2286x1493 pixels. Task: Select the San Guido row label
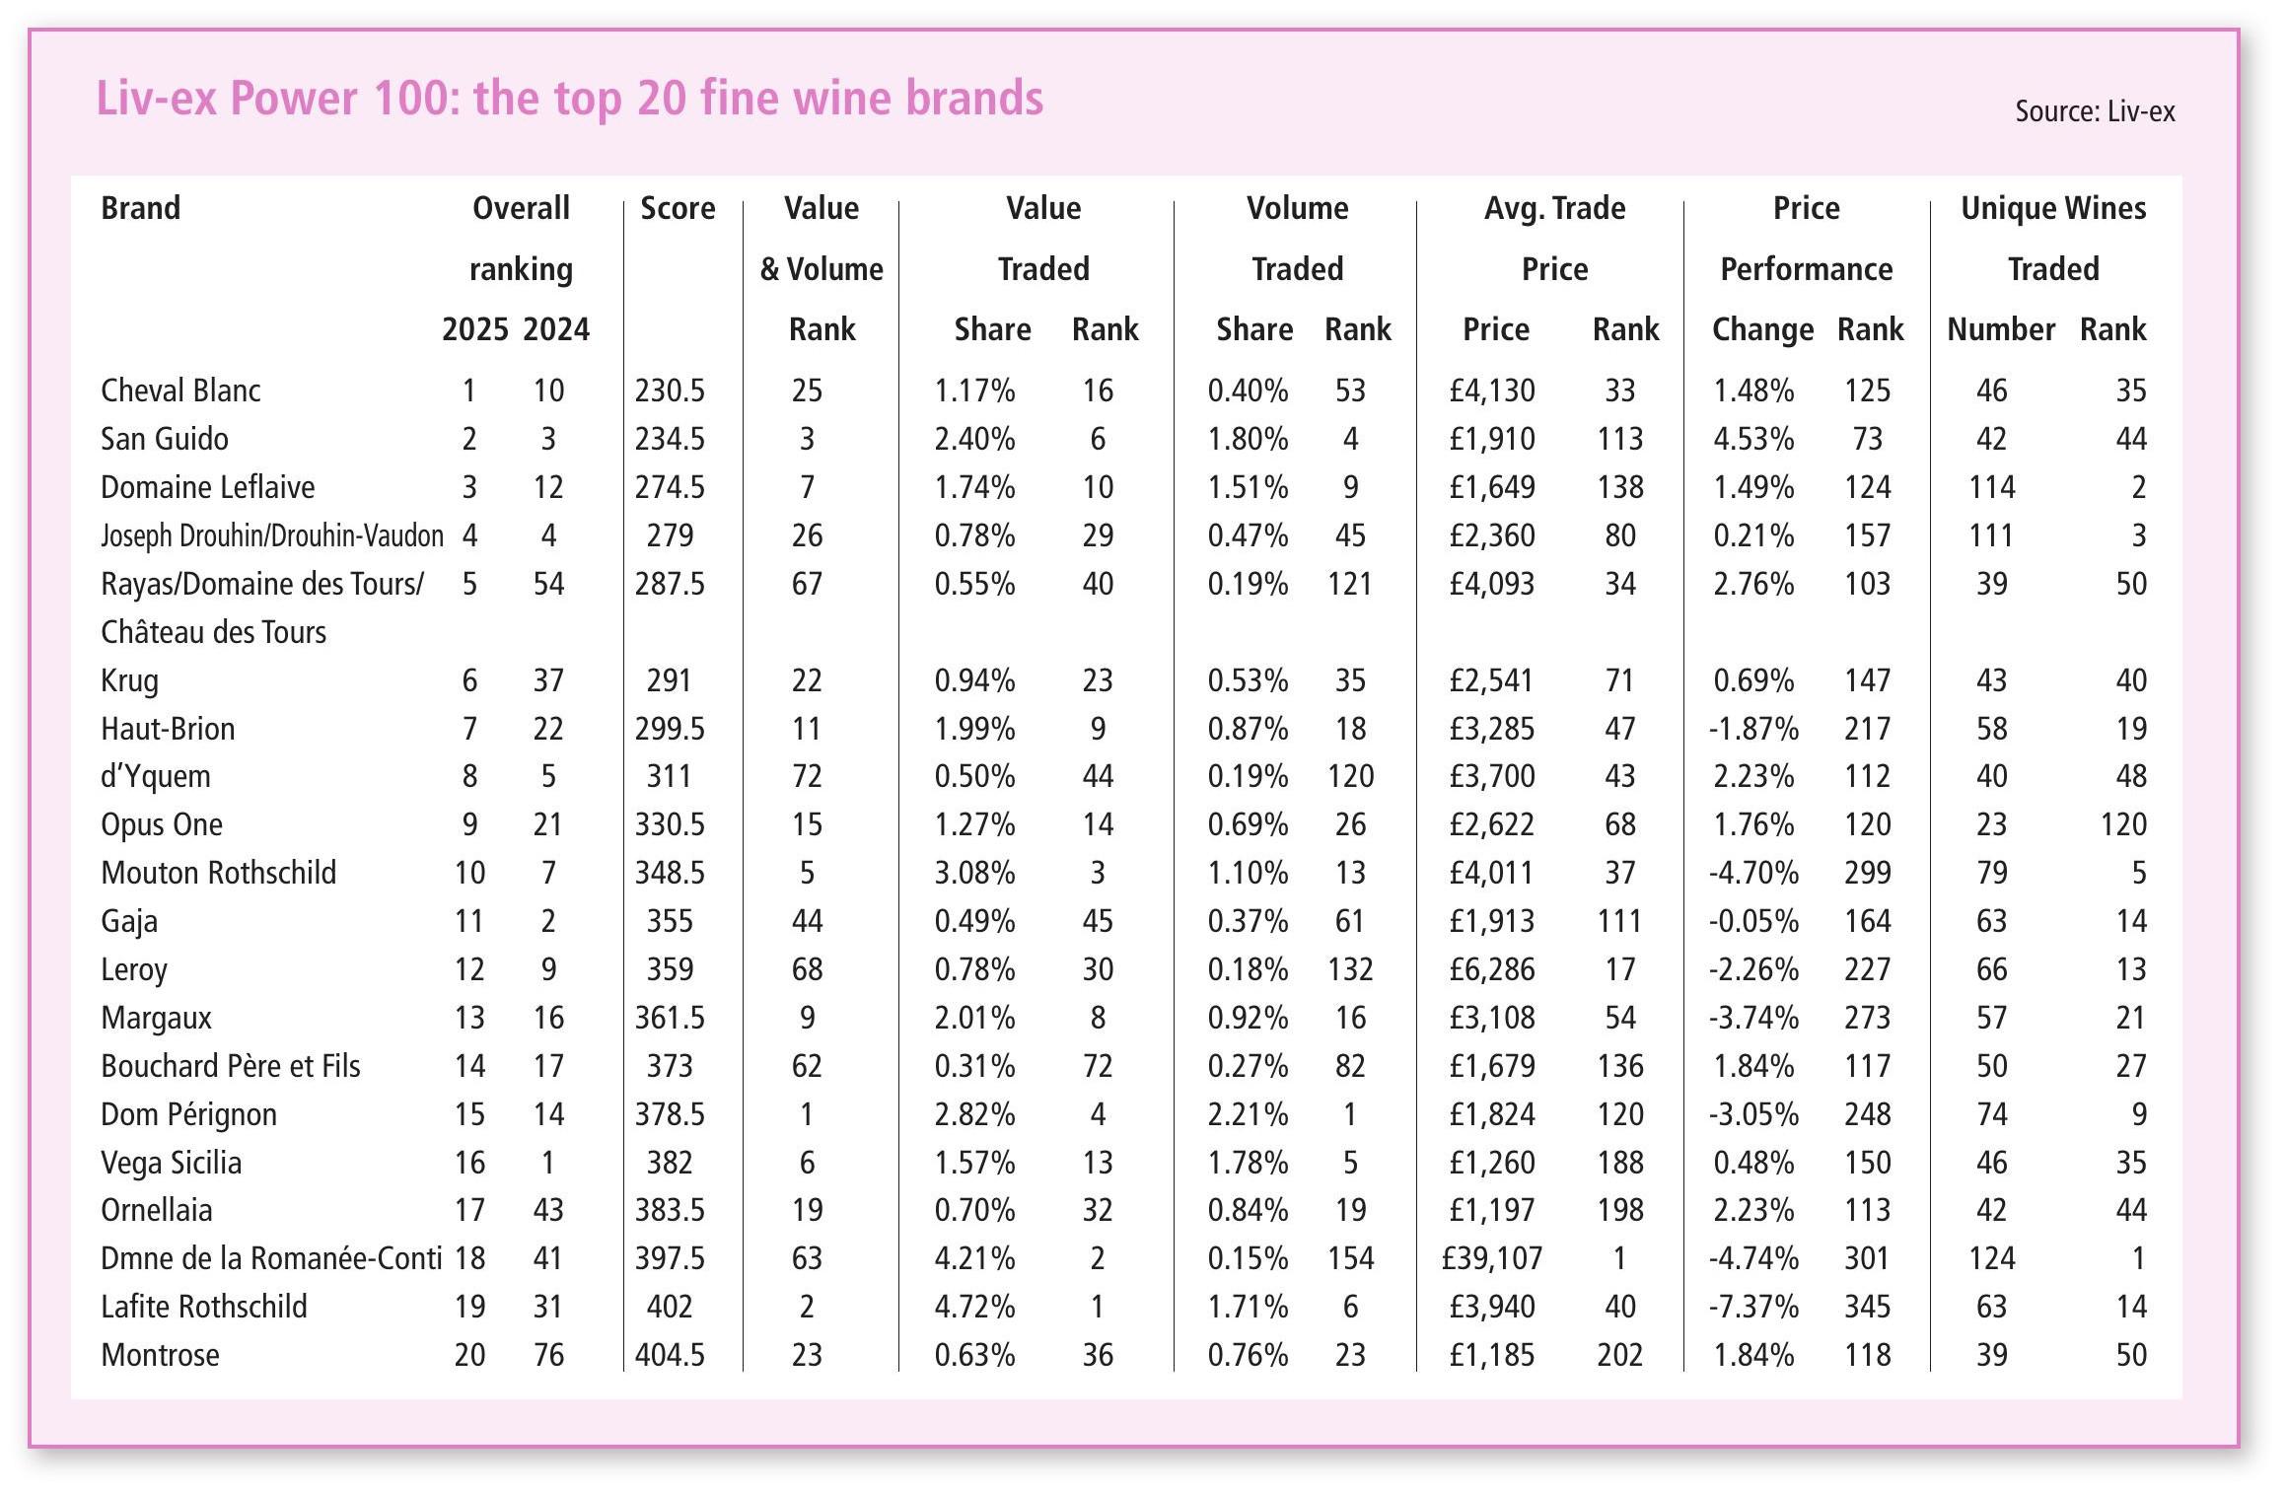point(165,439)
